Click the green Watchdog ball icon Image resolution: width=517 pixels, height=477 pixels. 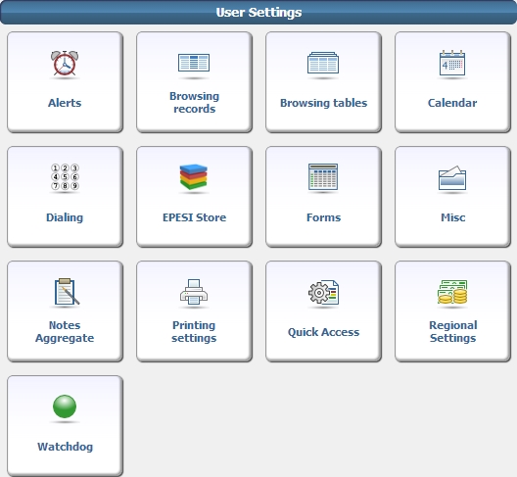coord(65,406)
